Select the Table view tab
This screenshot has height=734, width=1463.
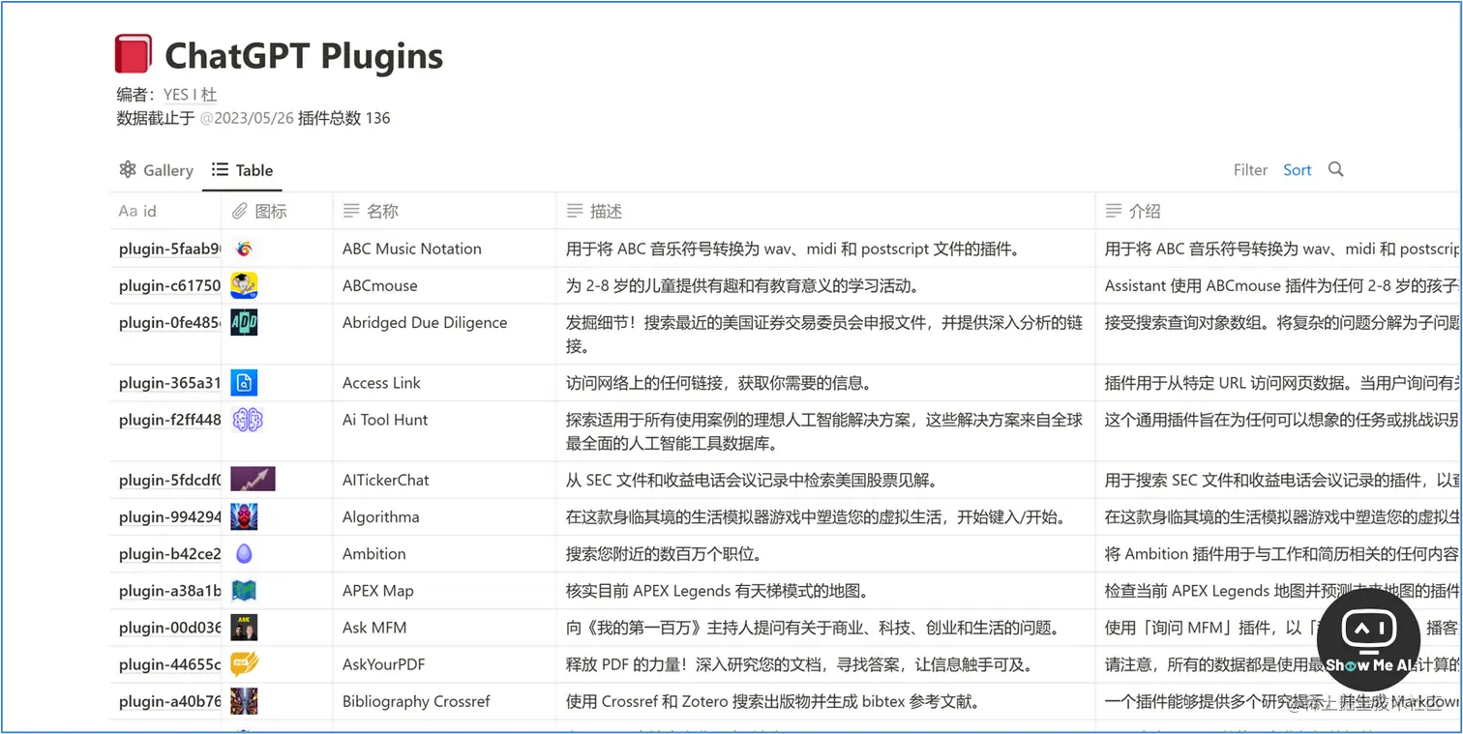point(242,170)
